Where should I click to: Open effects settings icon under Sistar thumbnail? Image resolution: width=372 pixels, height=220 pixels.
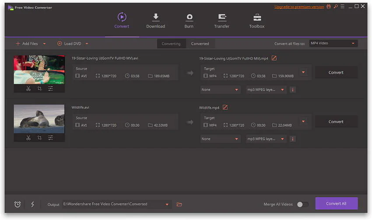(50, 89)
